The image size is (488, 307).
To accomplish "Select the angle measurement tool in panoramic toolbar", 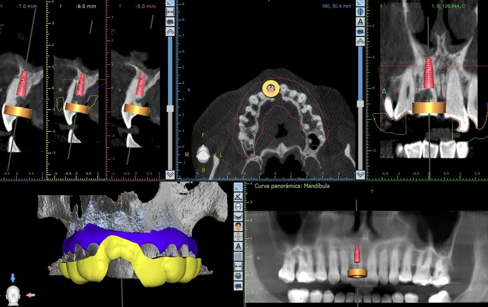I will pos(238,197).
